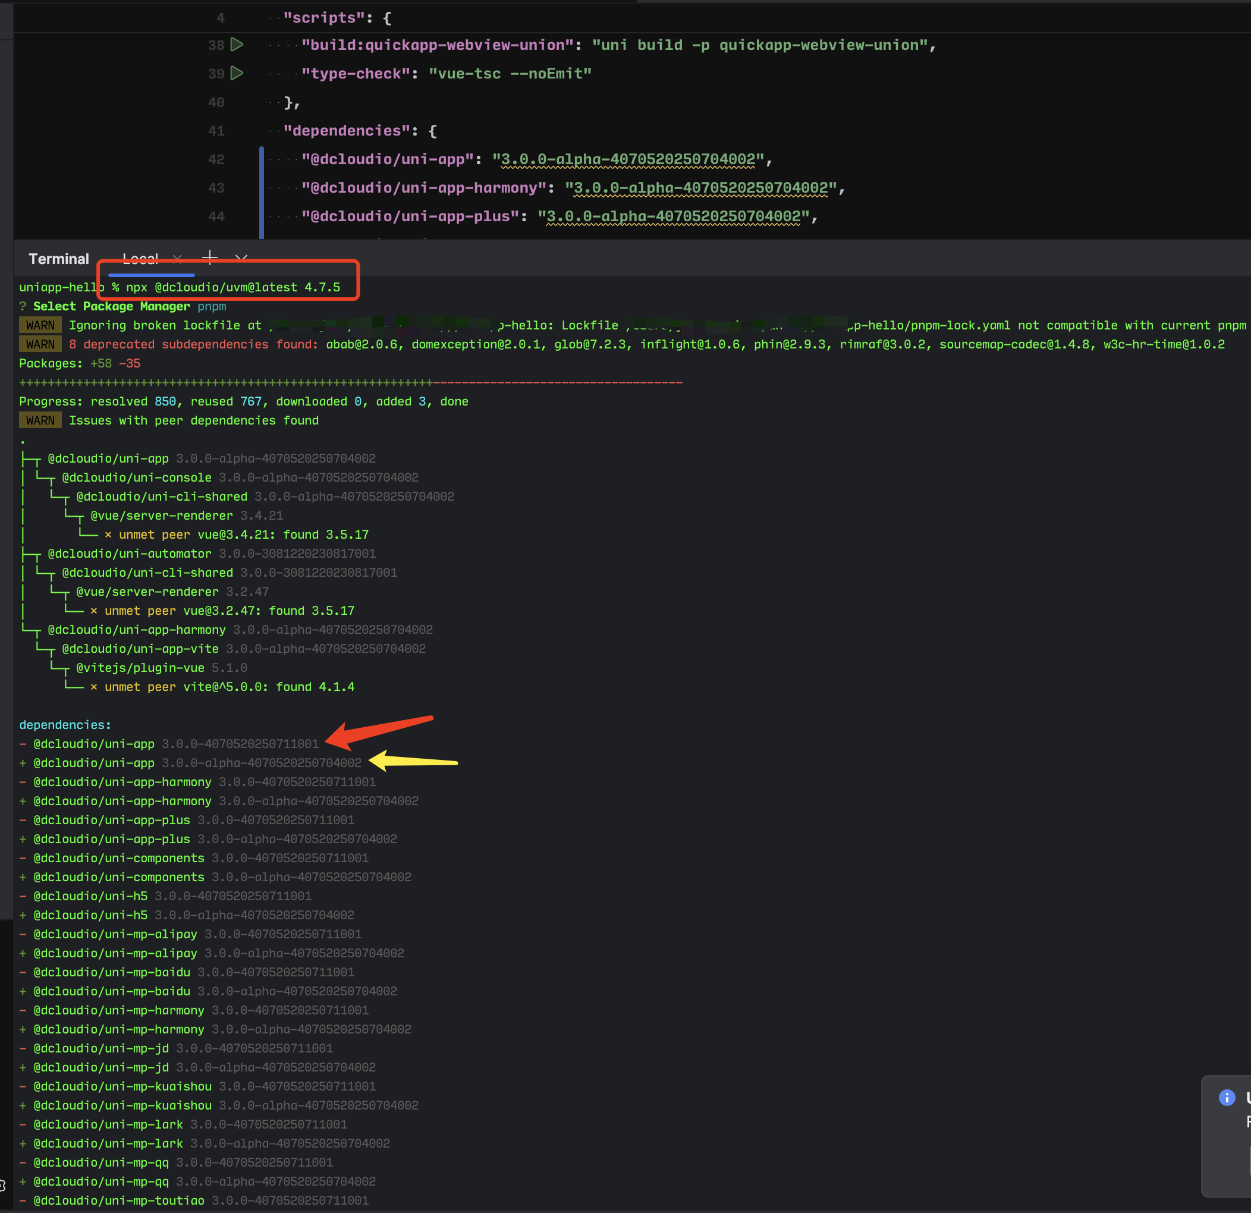Screen dimensions: 1251x1213
Task: Click the removed "@dcloudio/uni-mp-qq" dependency line
Action: [176, 1163]
